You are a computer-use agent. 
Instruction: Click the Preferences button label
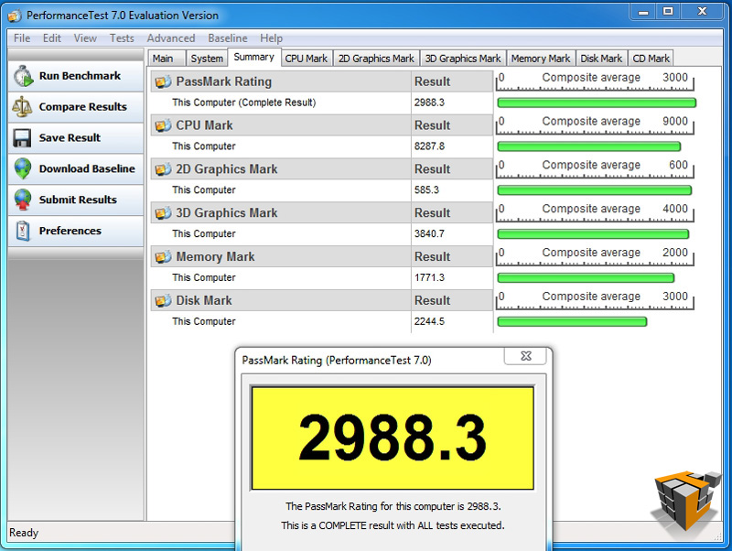pyautogui.click(x=70, y=231)
